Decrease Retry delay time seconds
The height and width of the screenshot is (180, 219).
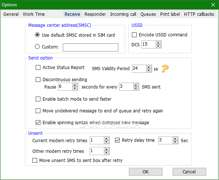tap(175, 142)
